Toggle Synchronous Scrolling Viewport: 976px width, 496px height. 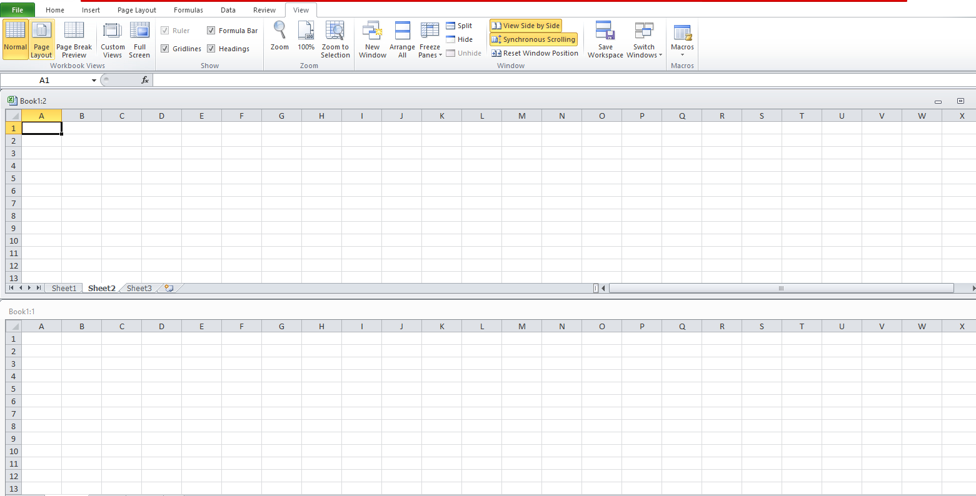[x=533, y=39]
